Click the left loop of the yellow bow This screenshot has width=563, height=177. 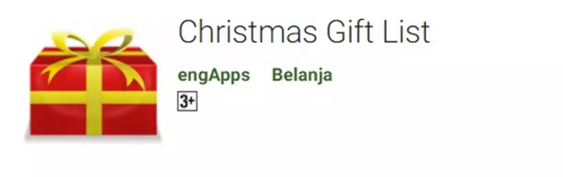[71, 41]
